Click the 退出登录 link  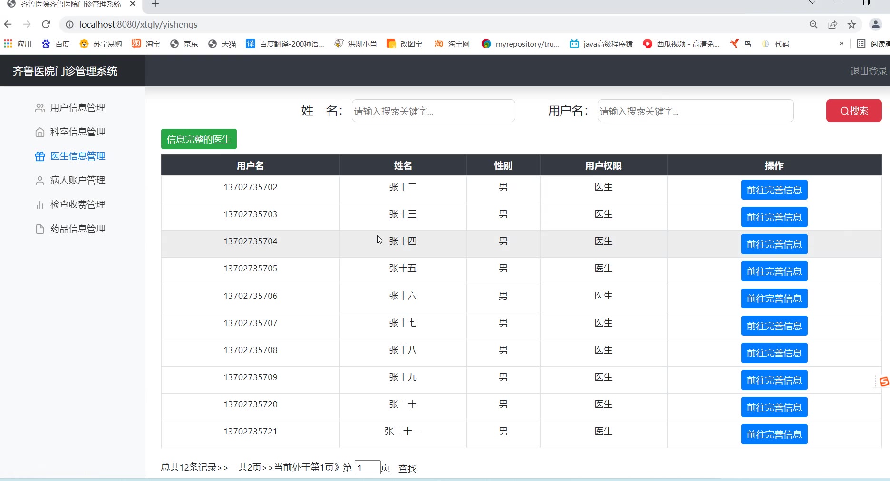click(869, 71)
